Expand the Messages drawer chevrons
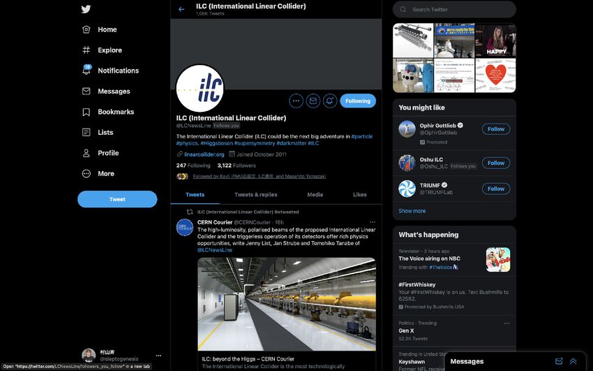The width and height of the screenshot is (593, 371). point(573,361)
